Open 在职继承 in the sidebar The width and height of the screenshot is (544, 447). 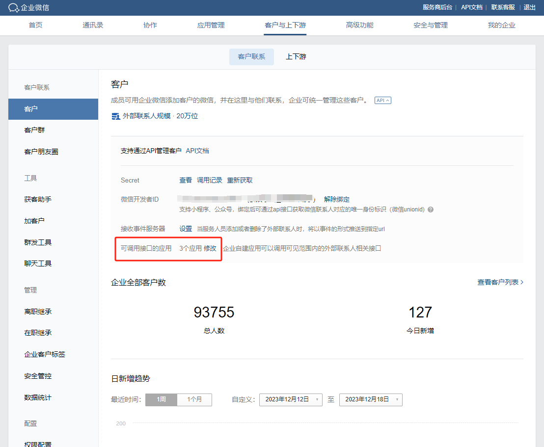(37, 333)
